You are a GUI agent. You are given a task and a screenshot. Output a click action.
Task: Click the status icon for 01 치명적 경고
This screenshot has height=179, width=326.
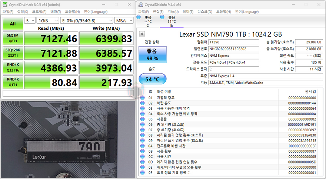142,98
